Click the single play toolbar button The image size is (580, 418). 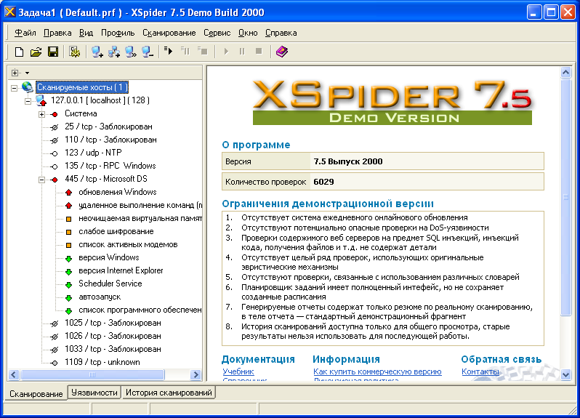tap(226, 52)
